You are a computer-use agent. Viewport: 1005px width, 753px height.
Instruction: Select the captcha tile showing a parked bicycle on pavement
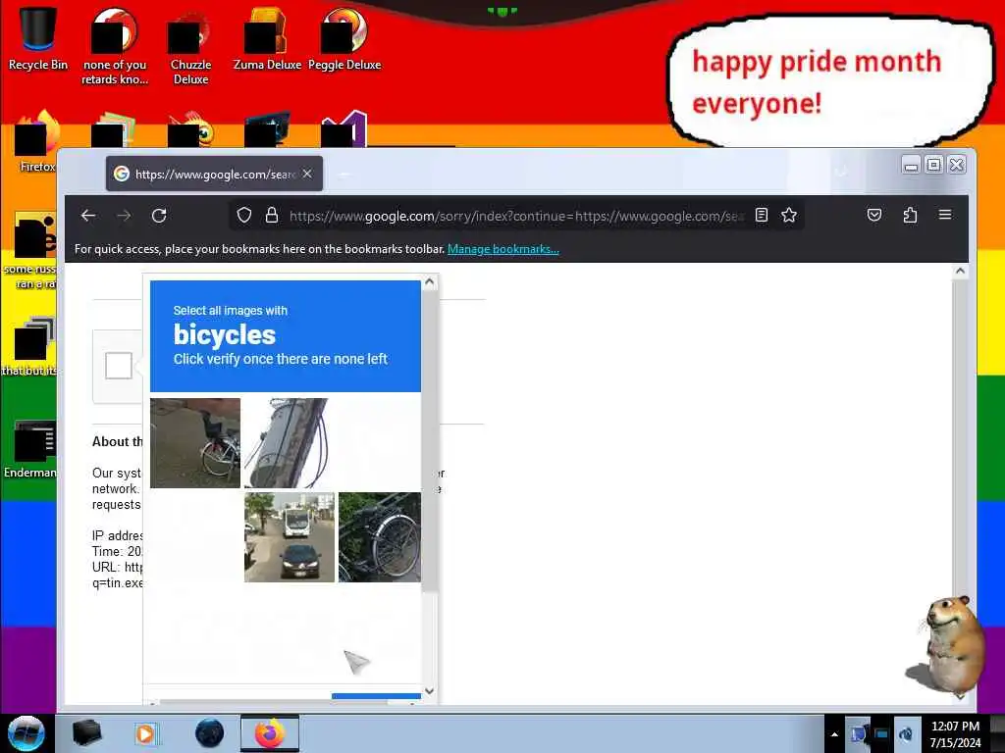195,443
